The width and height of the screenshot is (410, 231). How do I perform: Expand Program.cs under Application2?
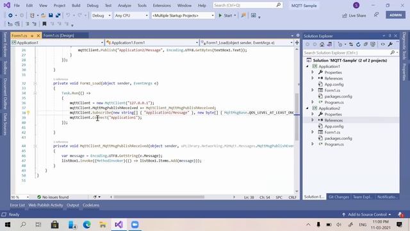pos(313,144)
